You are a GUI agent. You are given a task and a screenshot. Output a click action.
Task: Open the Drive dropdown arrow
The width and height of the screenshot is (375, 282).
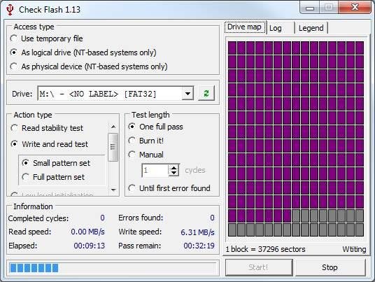coord(187,94)
